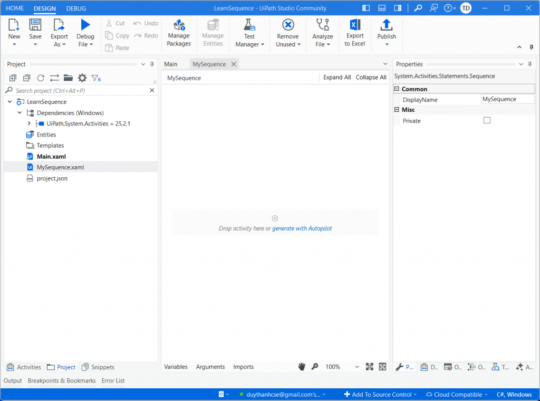
Task: Open the Output panel tab
Action: click(13, 380)
